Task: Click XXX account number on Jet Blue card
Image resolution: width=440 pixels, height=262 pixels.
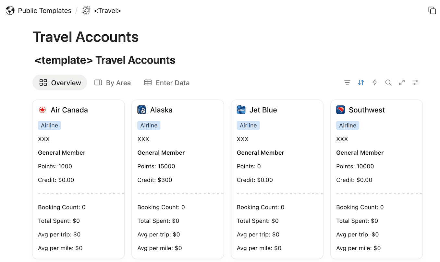Action: (x=243, y=139)
